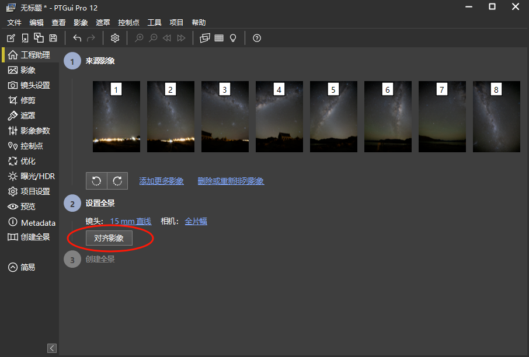Rotate images counterclockwise button

click(96, 181)
